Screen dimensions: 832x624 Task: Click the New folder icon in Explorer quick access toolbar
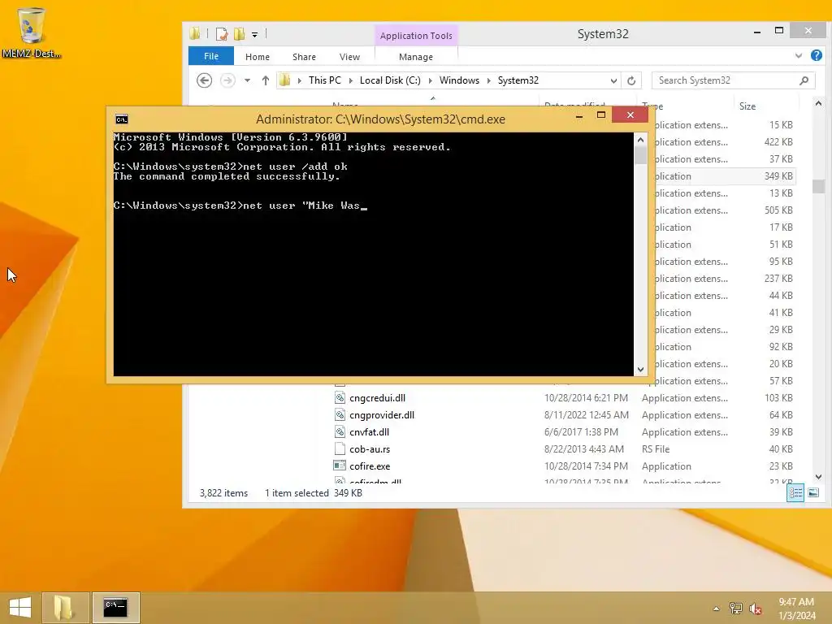click(x=240, y=34)
